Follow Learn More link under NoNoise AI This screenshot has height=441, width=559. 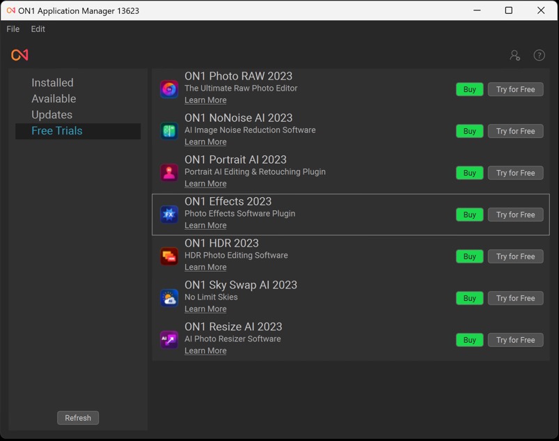pos(205,142)
